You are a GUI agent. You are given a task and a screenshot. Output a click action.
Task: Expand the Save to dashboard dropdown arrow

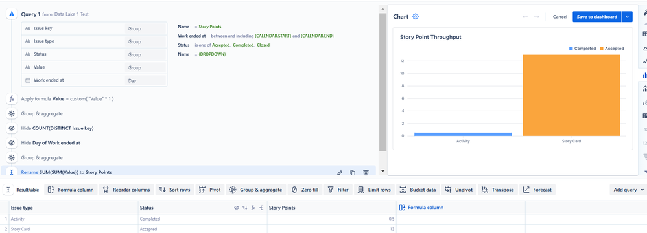(627, 17)
